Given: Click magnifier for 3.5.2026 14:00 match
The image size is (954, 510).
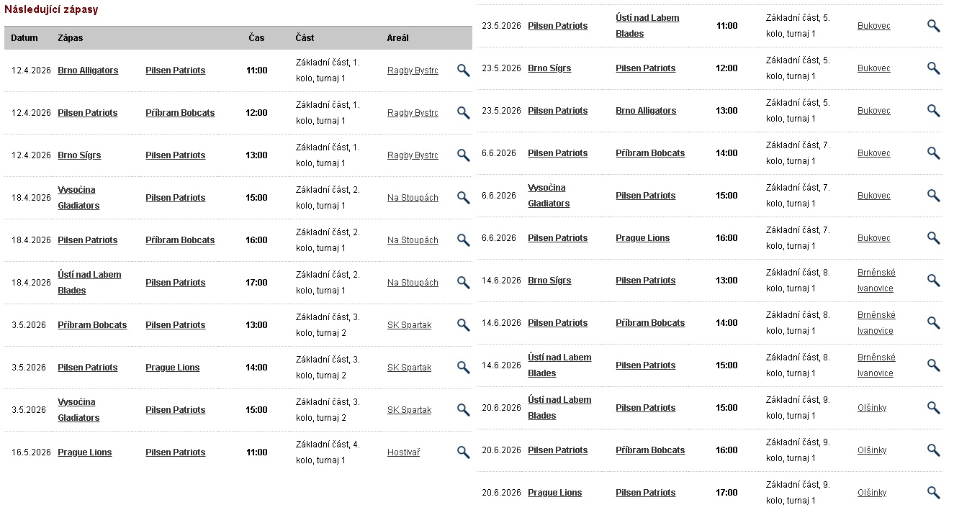Looking at the screenshot, I should pyautogui.click(x=464, y=368).
